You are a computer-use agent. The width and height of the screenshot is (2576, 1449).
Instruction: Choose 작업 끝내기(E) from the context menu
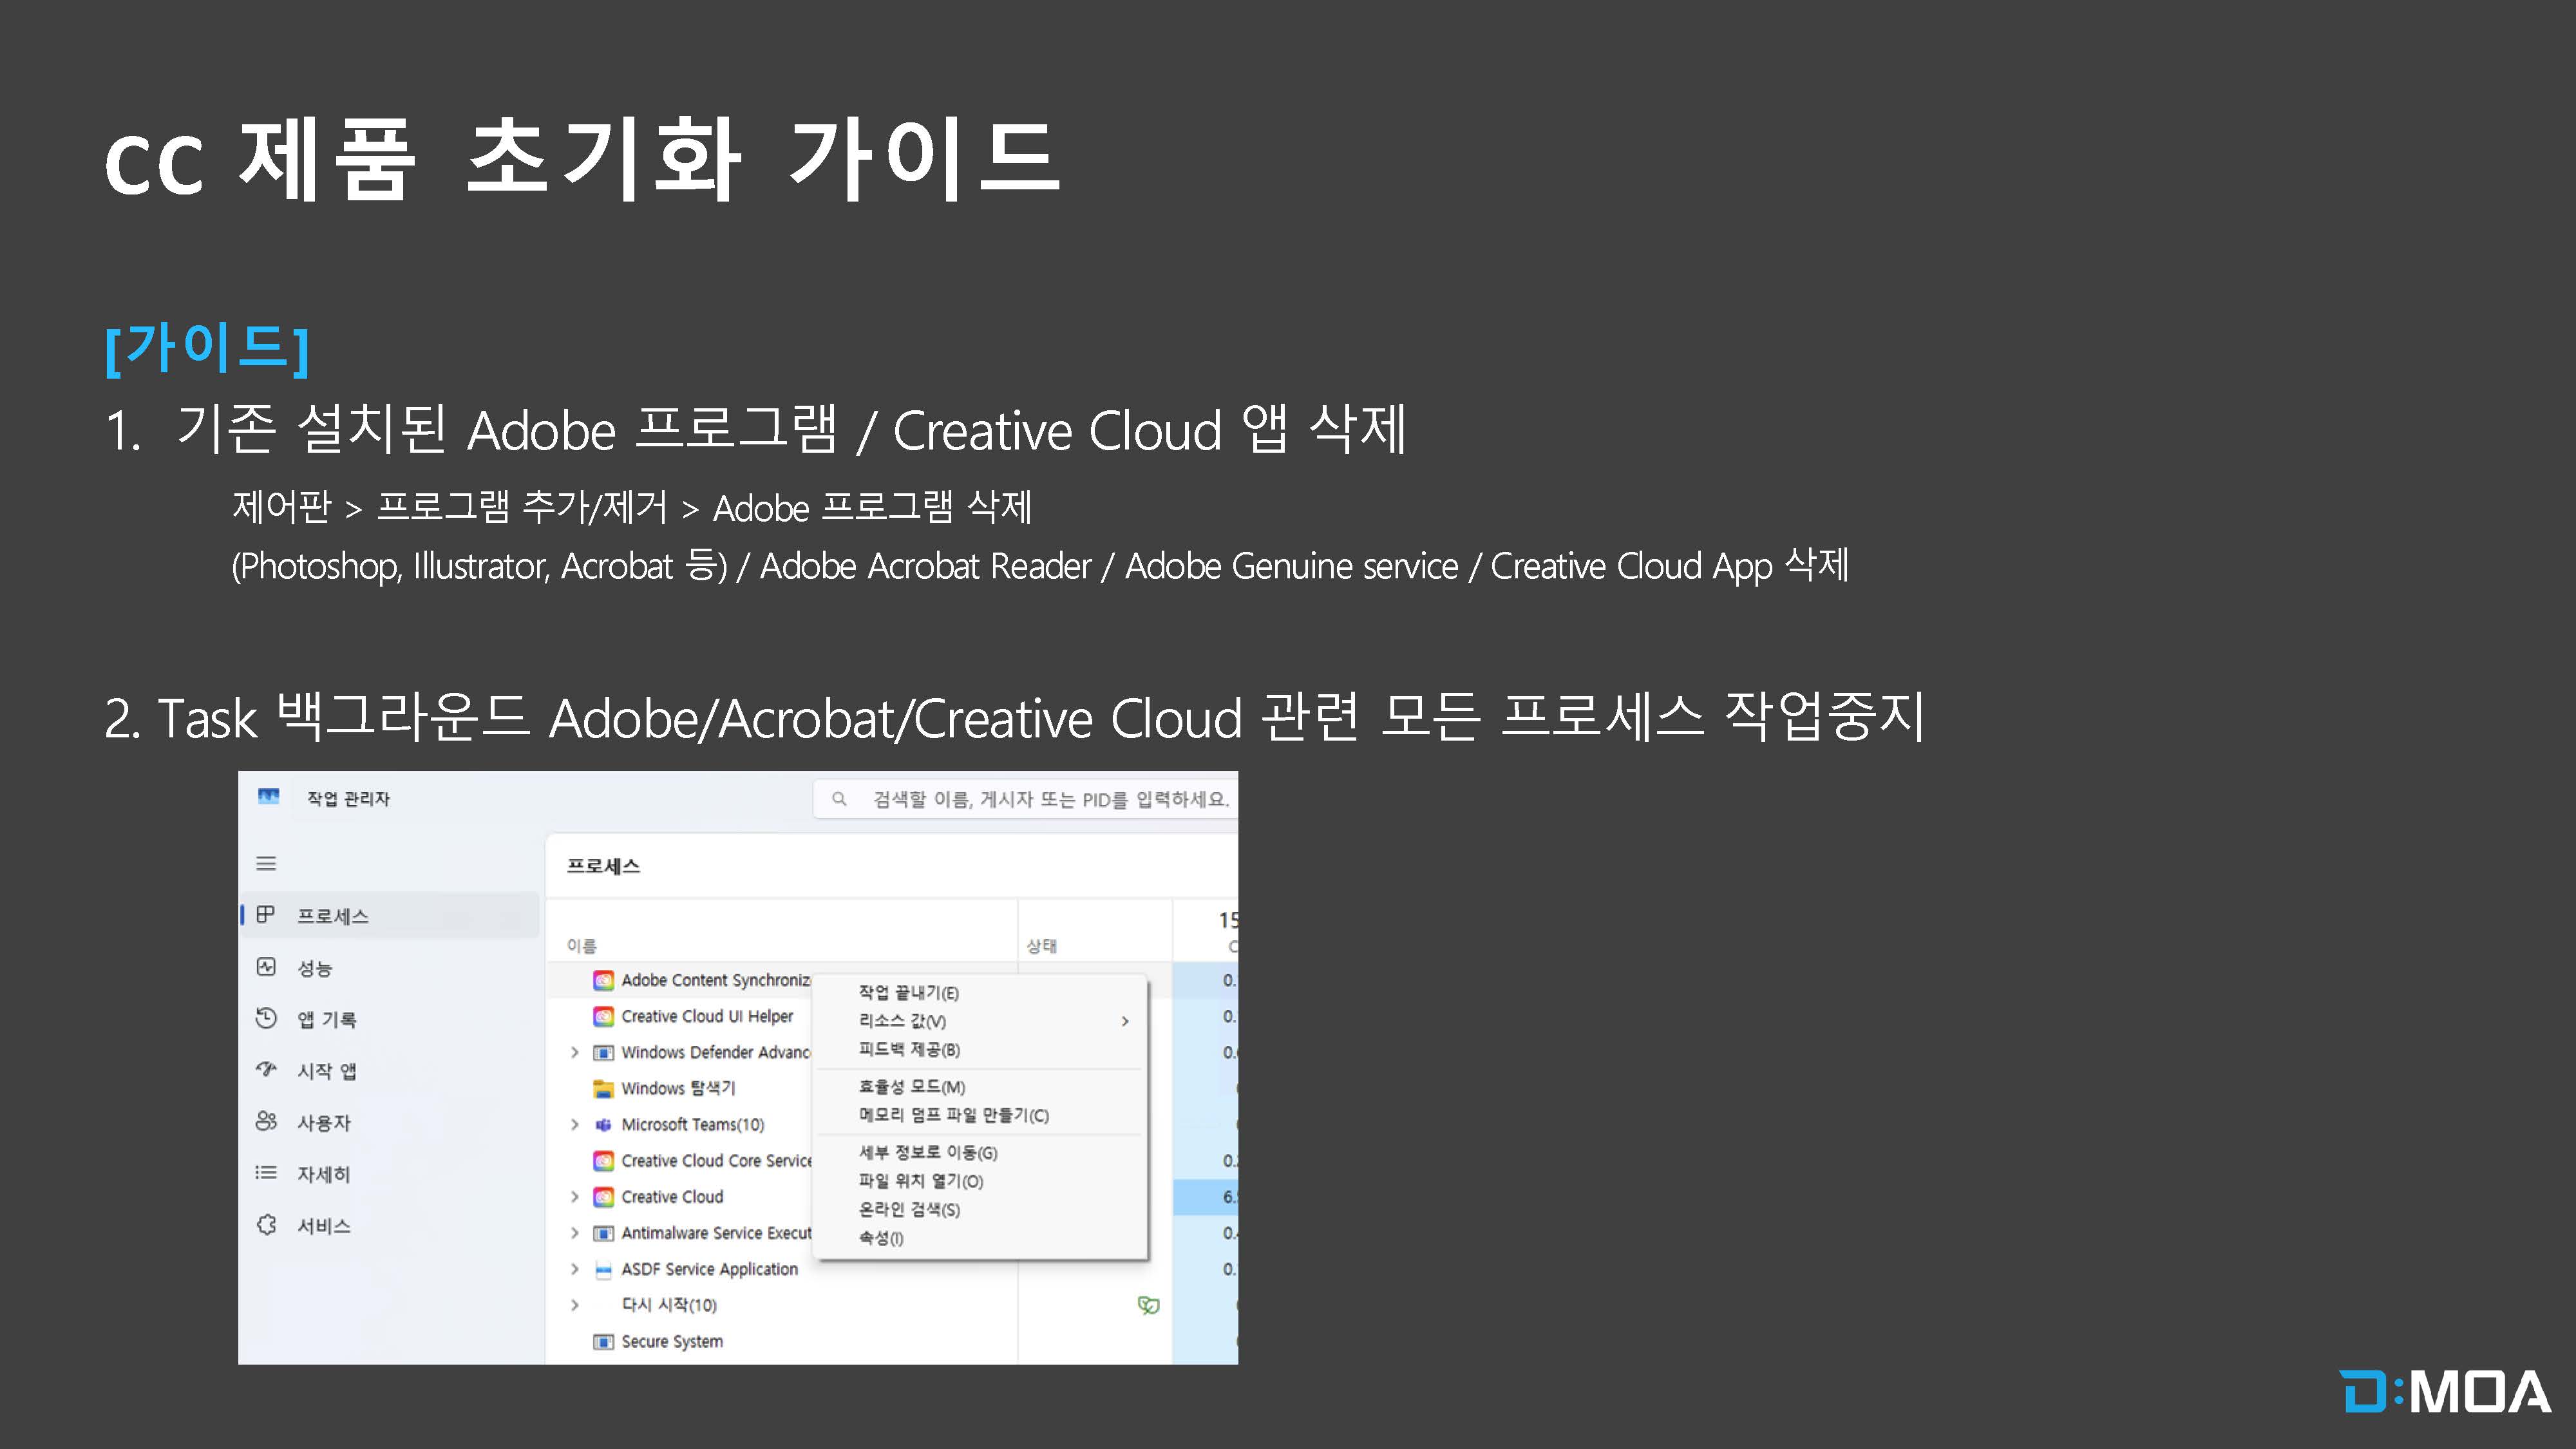click(x=980, y=992)
